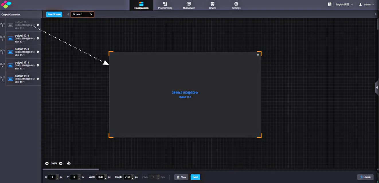Click the save/disk icon in top bar
The height and width of the screenshot is (183, 379).
pyautogui.click(x=330, y=4)
